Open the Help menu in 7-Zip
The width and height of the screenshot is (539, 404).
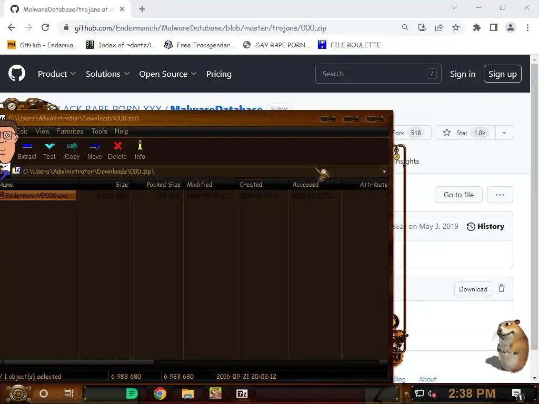122,131
